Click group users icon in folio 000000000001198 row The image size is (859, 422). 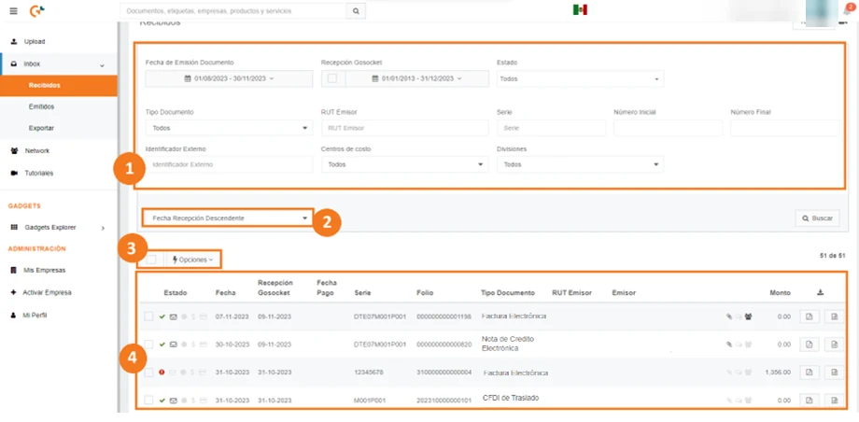click(748, 316)
